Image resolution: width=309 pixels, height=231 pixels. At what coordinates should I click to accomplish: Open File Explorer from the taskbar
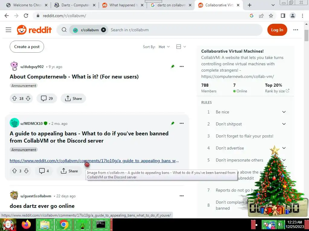pos(45,224)
